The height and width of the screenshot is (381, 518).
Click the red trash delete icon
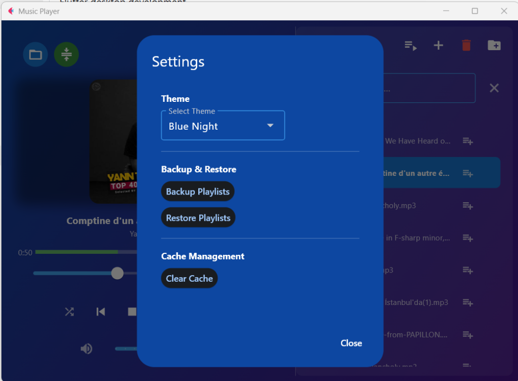pos(466,46)
